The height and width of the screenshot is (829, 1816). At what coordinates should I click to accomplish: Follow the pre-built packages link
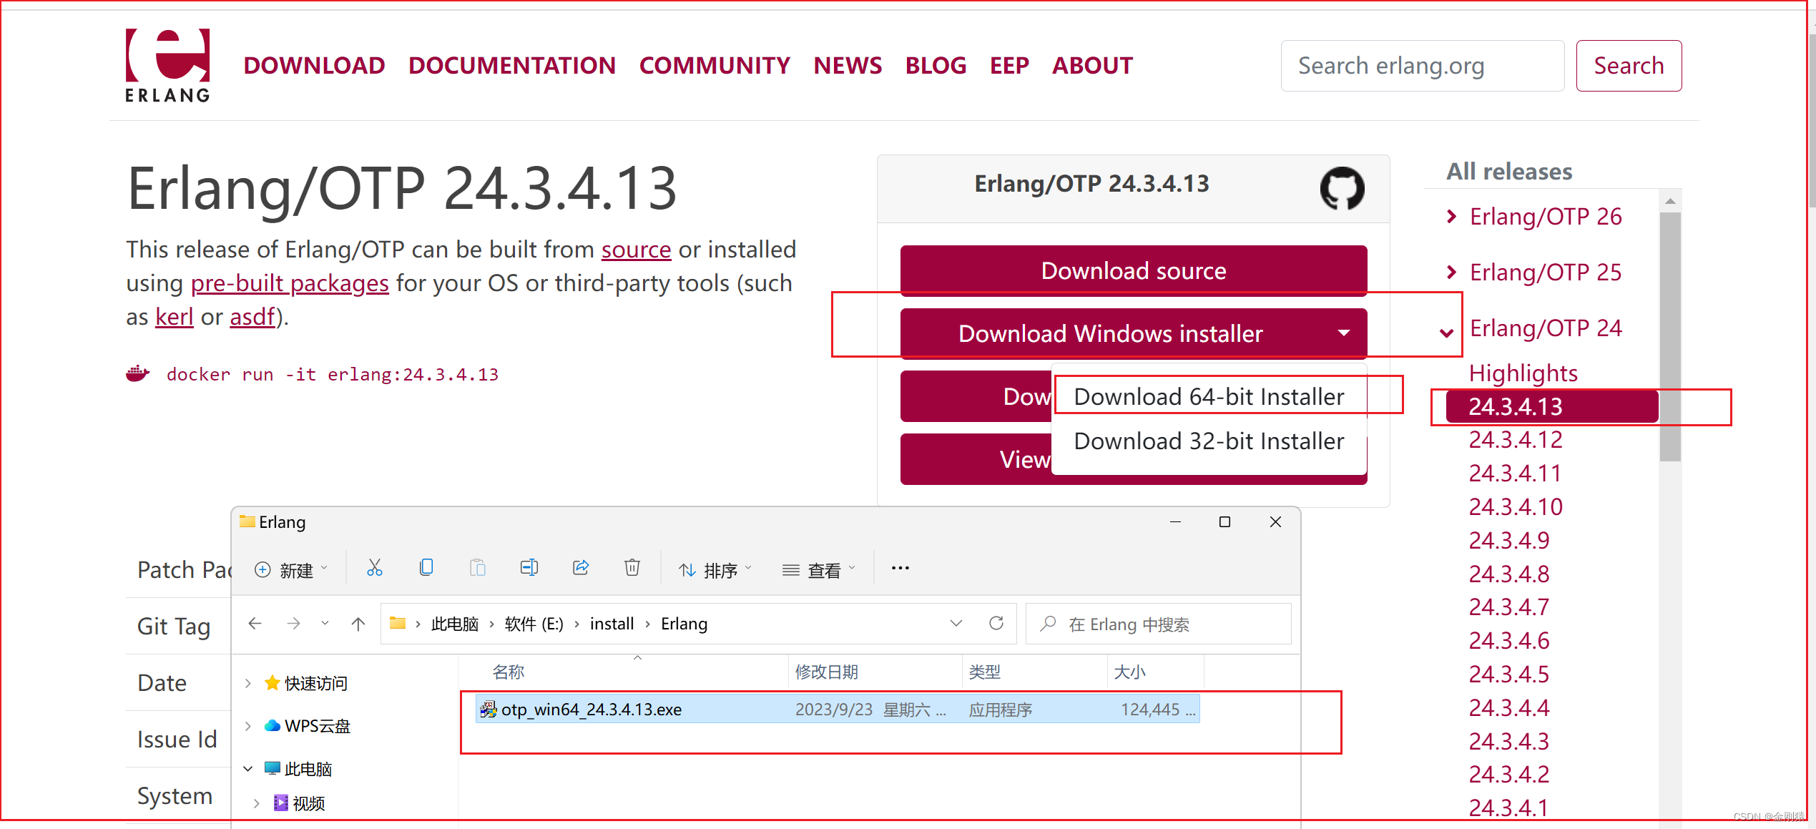290,283
